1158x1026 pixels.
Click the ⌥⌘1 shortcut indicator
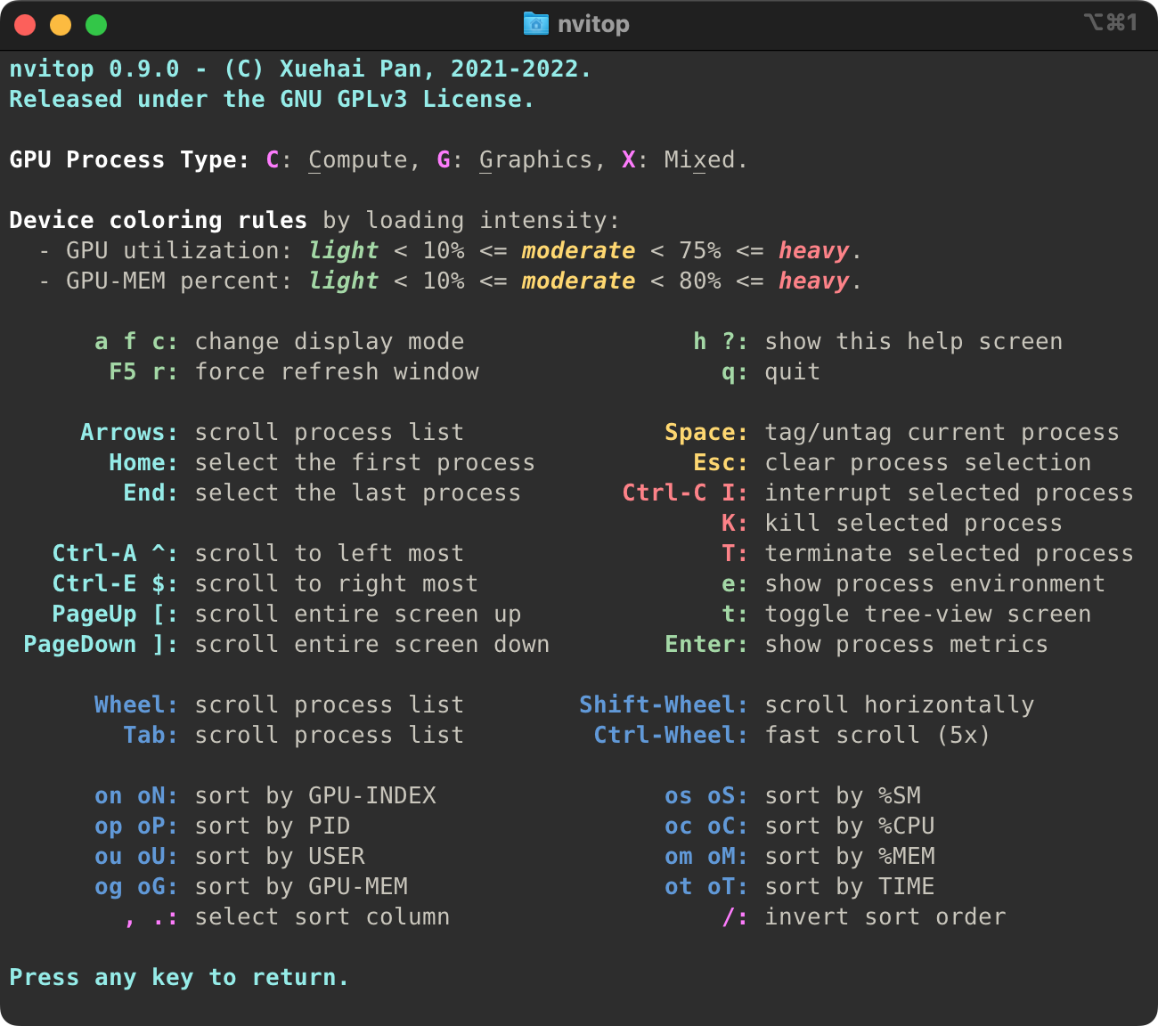pyautogui.click(x=1111, y=24)
